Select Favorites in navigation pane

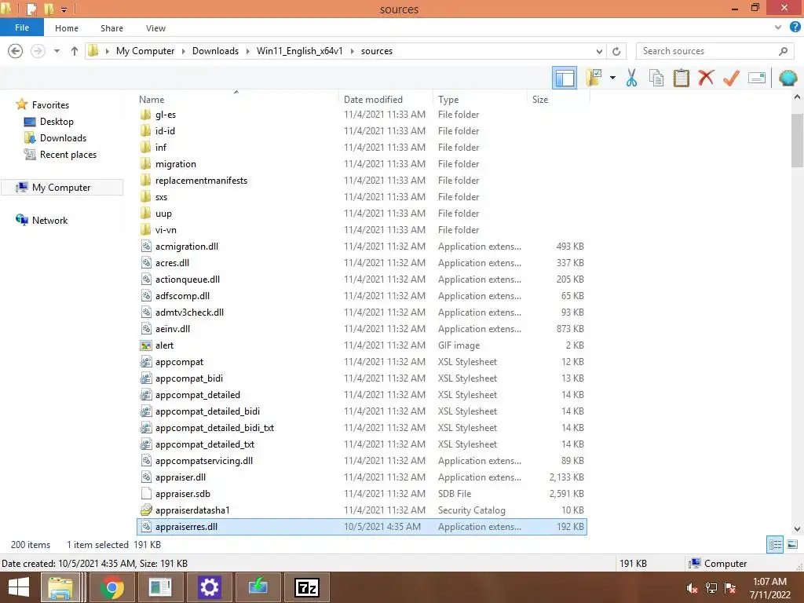coord(50,105)
